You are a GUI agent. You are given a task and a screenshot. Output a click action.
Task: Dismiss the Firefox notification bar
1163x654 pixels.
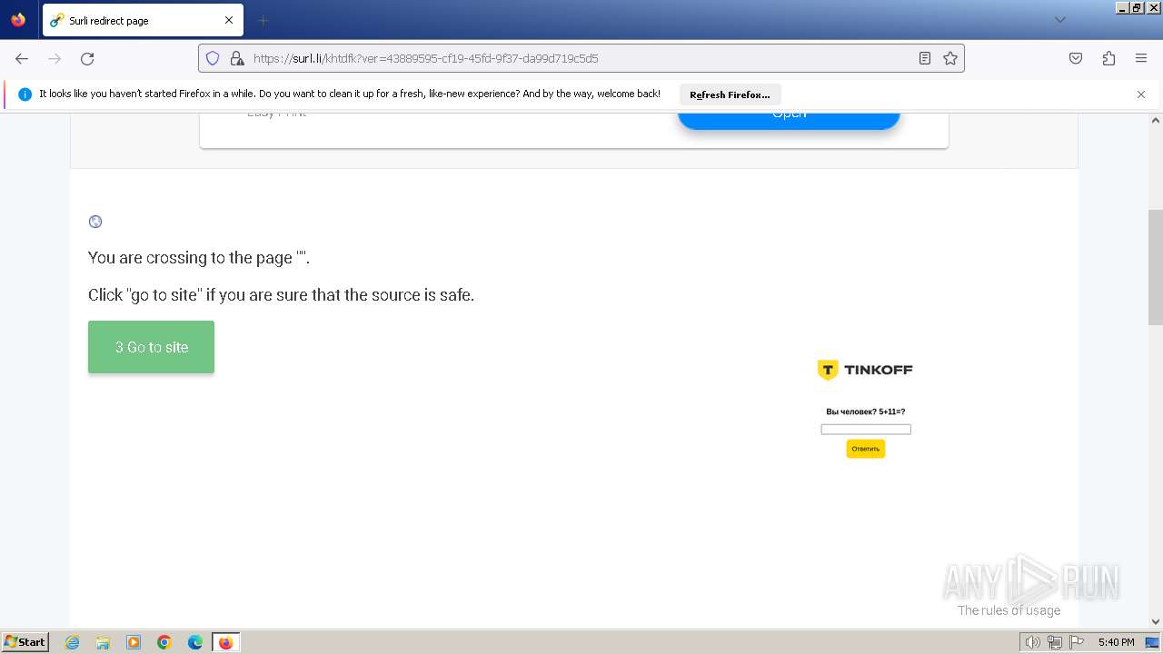tap(1141, 94)
